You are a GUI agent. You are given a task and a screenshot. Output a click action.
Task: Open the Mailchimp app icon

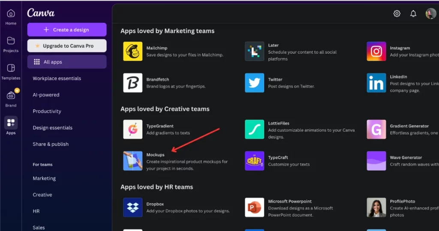133,51
